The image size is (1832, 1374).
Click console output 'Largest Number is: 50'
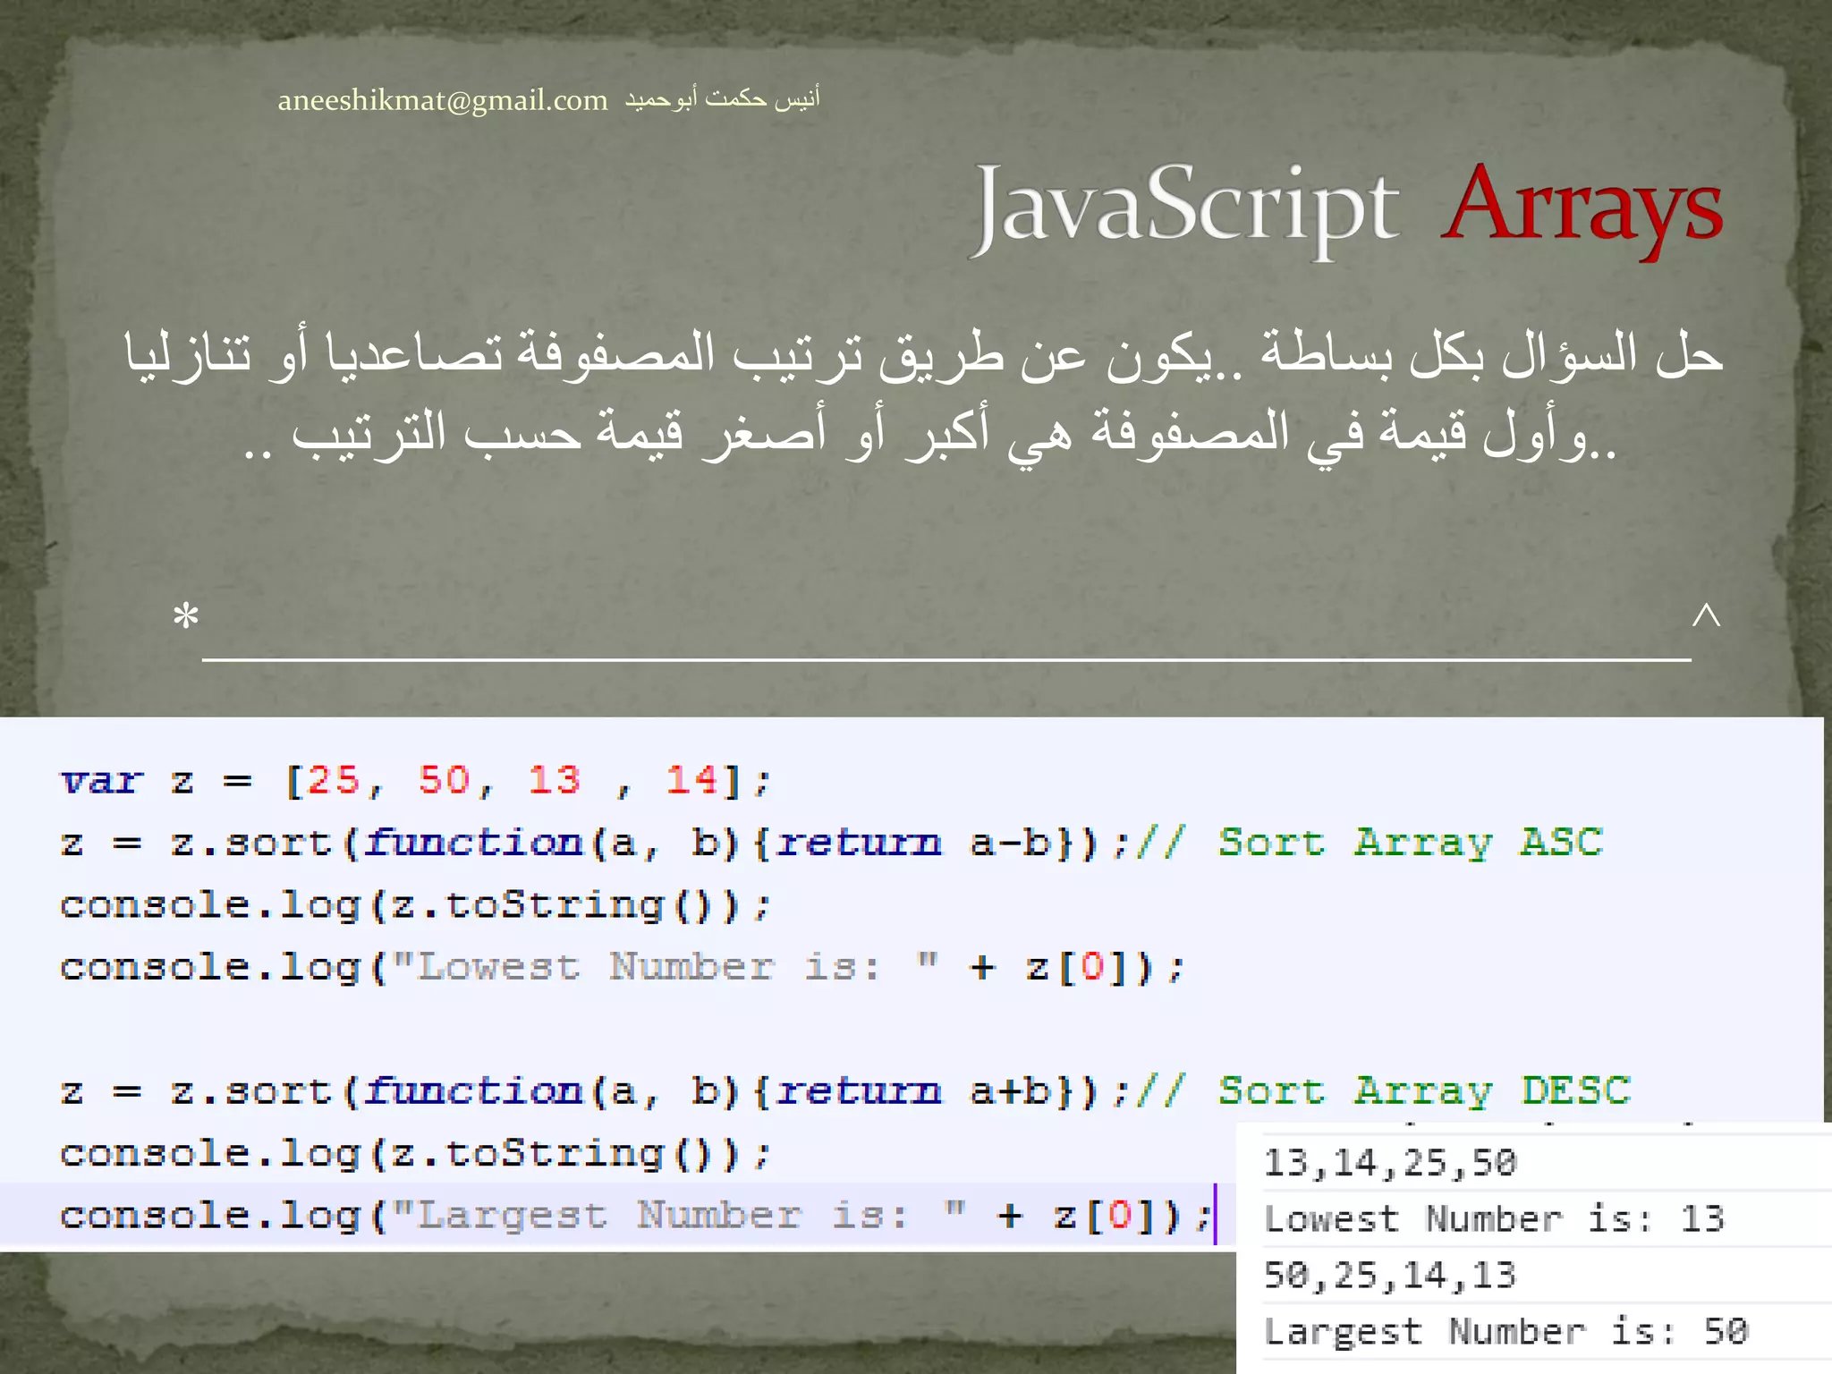tap(1505, 1332)
